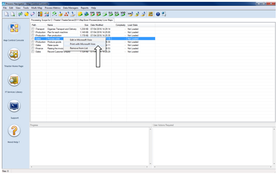Click the globe toolbar icon

tap(86, 14)
